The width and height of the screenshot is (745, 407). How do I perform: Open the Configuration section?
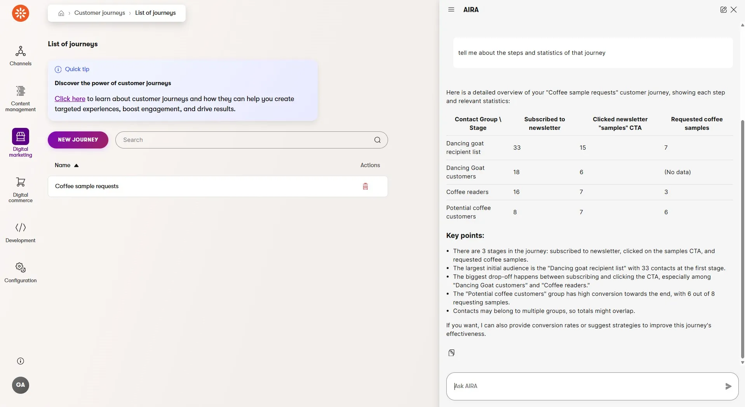21,272
